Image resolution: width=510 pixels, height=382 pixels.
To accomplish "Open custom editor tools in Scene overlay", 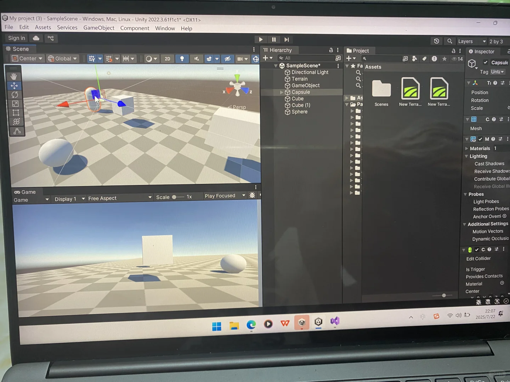I will coord(17,131).
